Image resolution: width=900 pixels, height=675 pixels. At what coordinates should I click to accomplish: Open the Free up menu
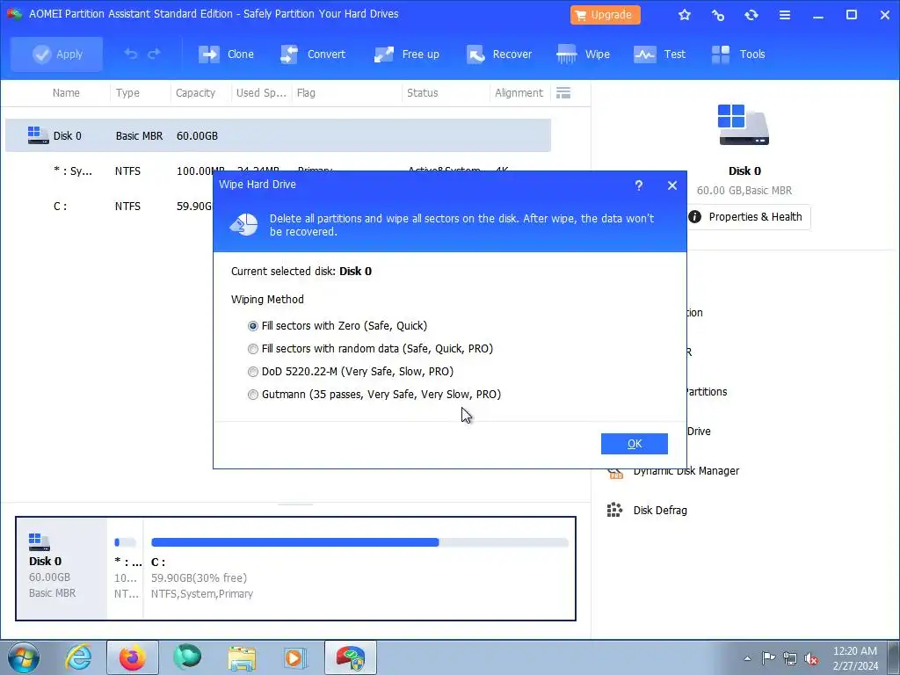[x=406, y=54]
